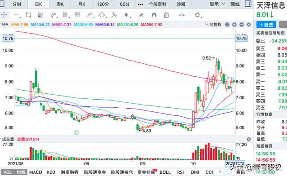Select the KDJ indicator
The width and height of the screenshot is (287, 176).
pyautogui.click(x=51, y=172)
